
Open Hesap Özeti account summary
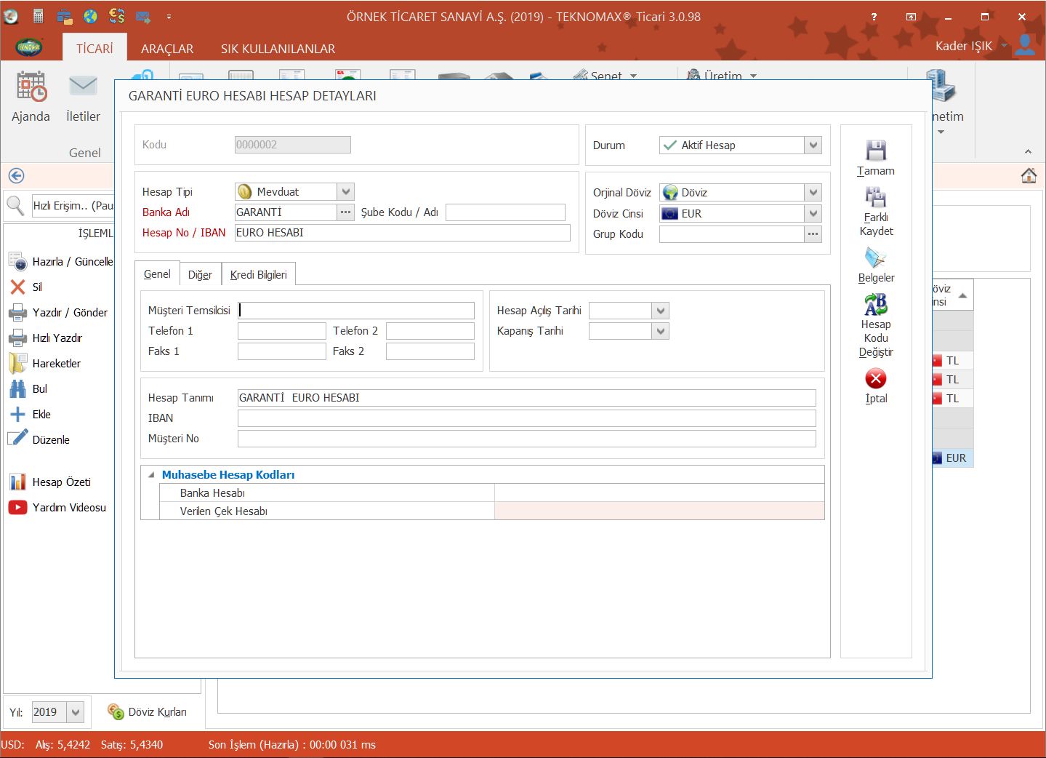point(49,482)
